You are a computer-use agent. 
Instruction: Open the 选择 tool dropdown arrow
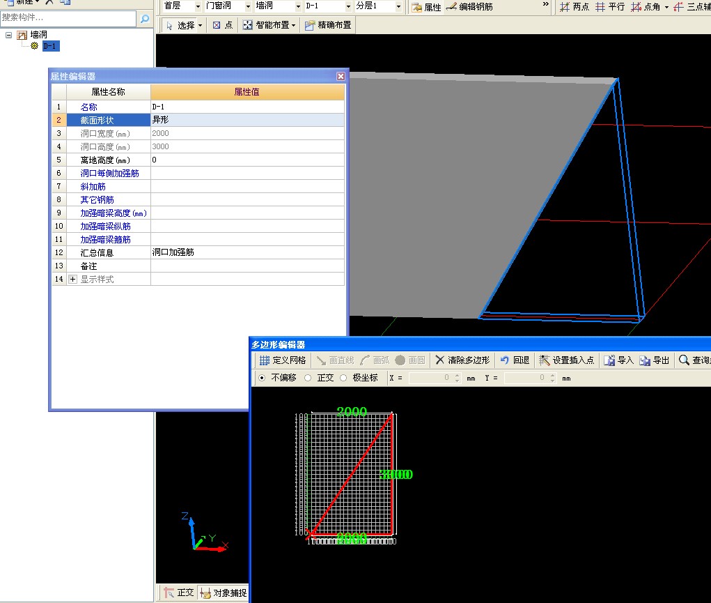[x=200, y=25]
